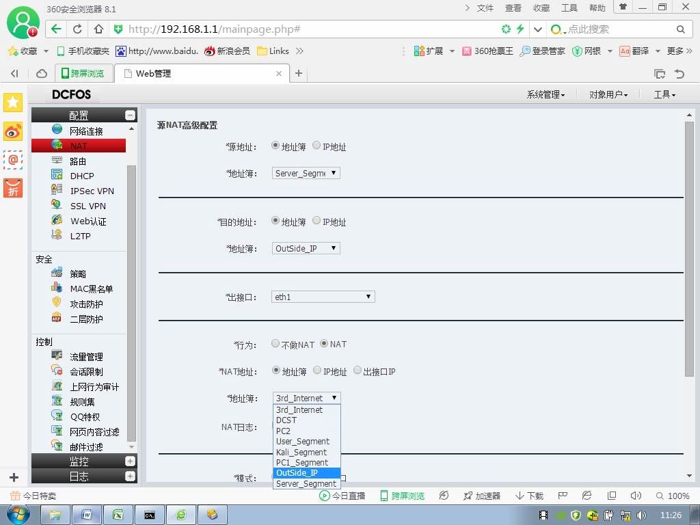Image resolution: width=700 pixels, height=525 pixels.
Task: Select 出接口IP radio option
Action: [358, 370]
